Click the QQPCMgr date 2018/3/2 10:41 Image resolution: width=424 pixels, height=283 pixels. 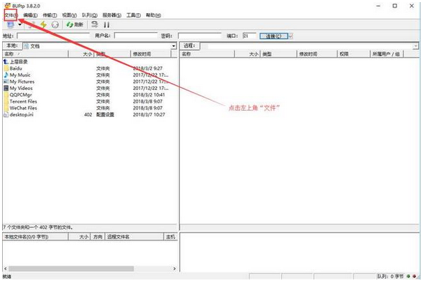(x=149, y=95)
